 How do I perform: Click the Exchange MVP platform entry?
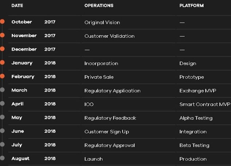pyautogui.click(x=197, y=90)
